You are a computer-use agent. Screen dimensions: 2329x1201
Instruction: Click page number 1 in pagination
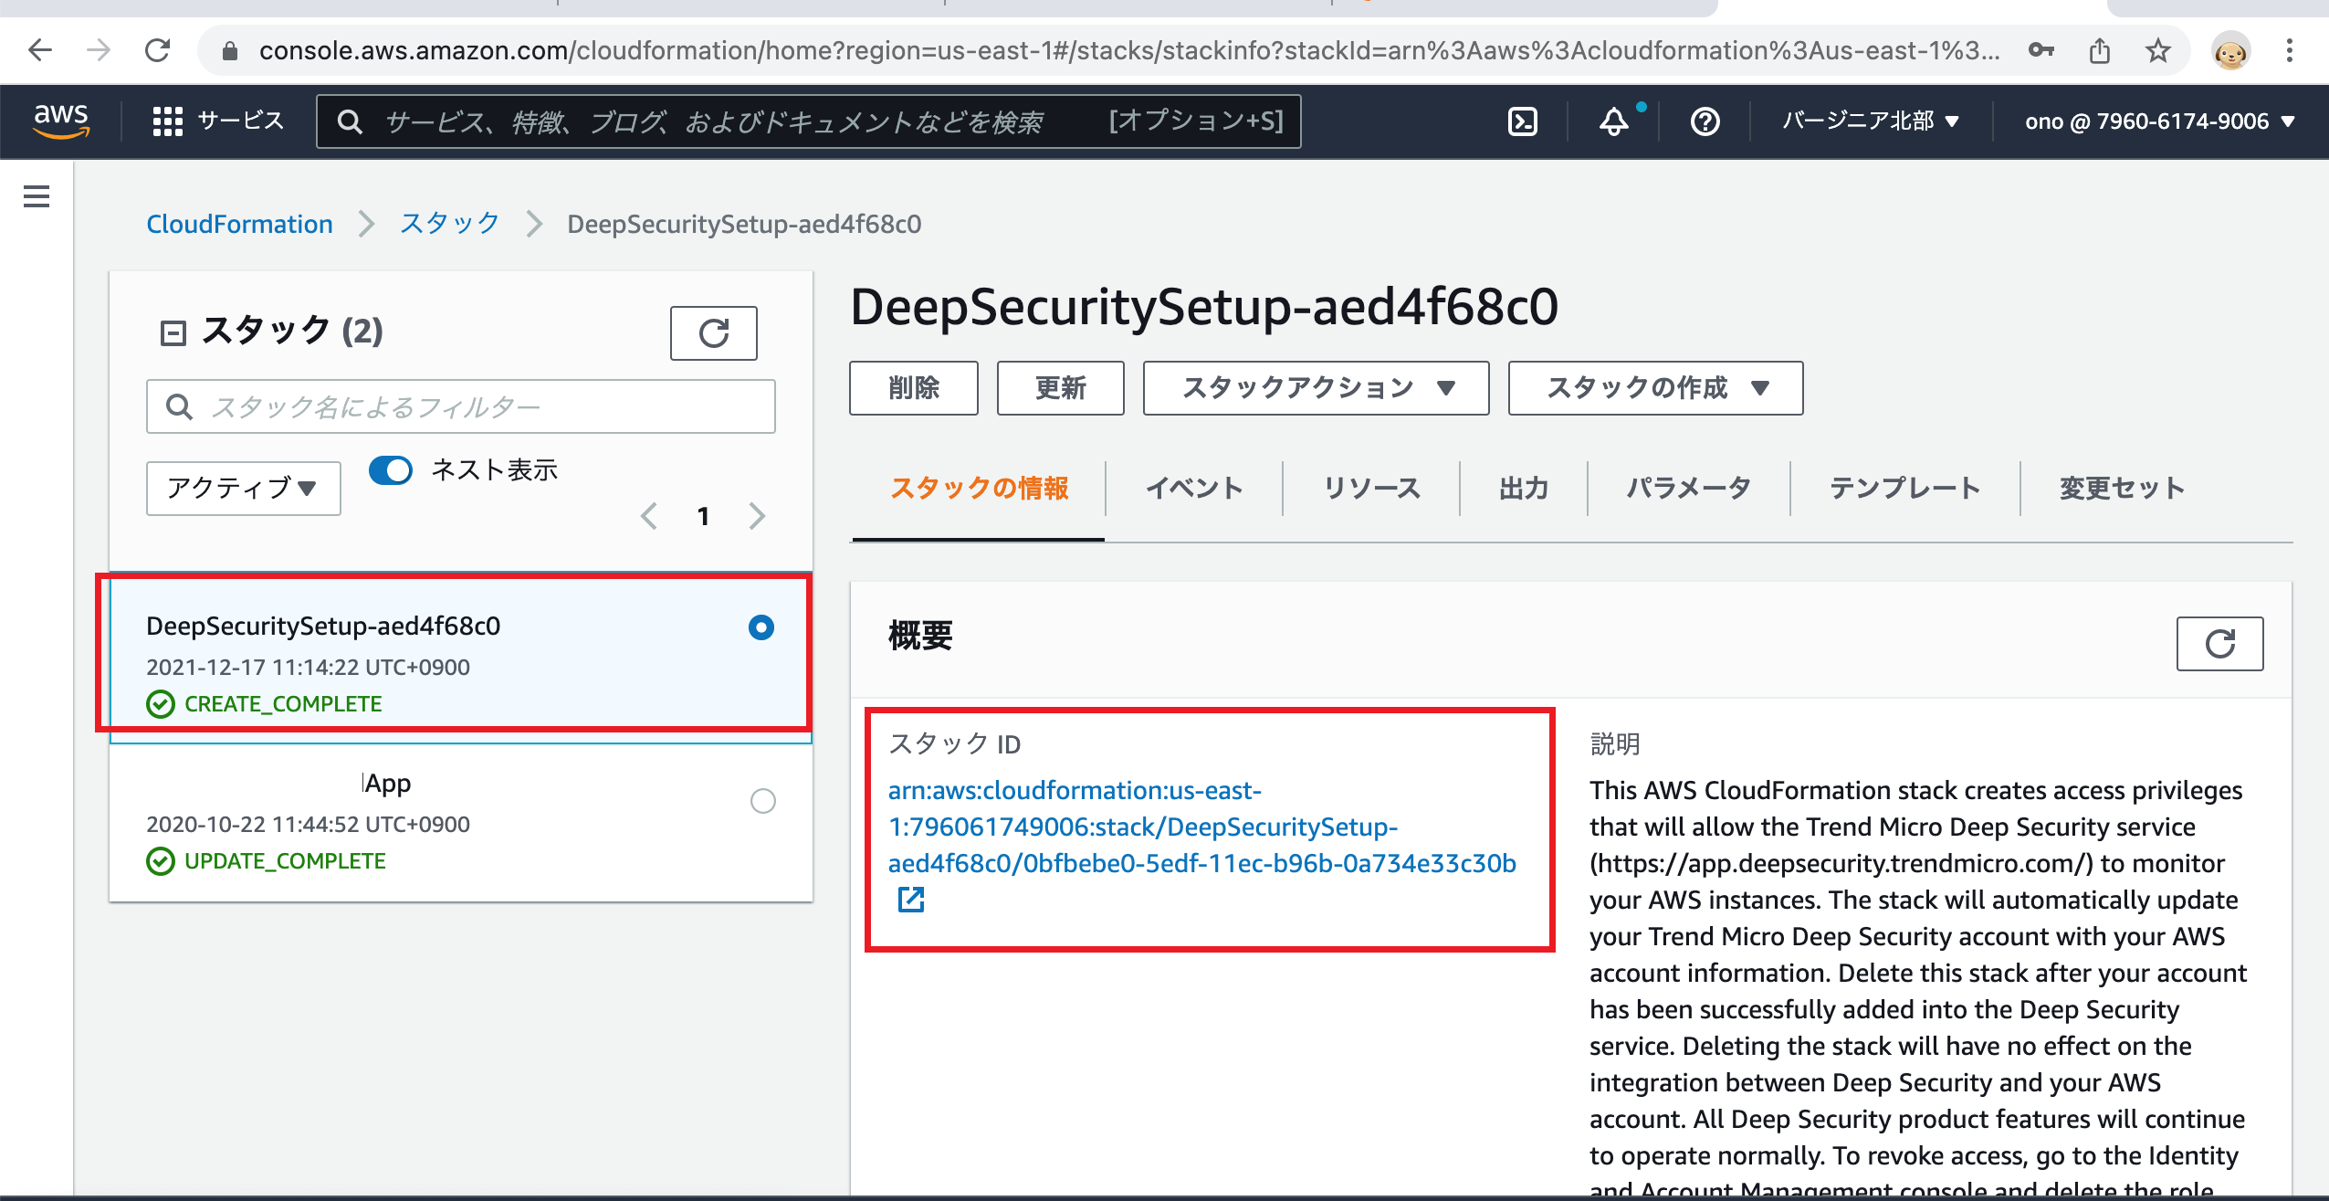[x=703, y=517]
